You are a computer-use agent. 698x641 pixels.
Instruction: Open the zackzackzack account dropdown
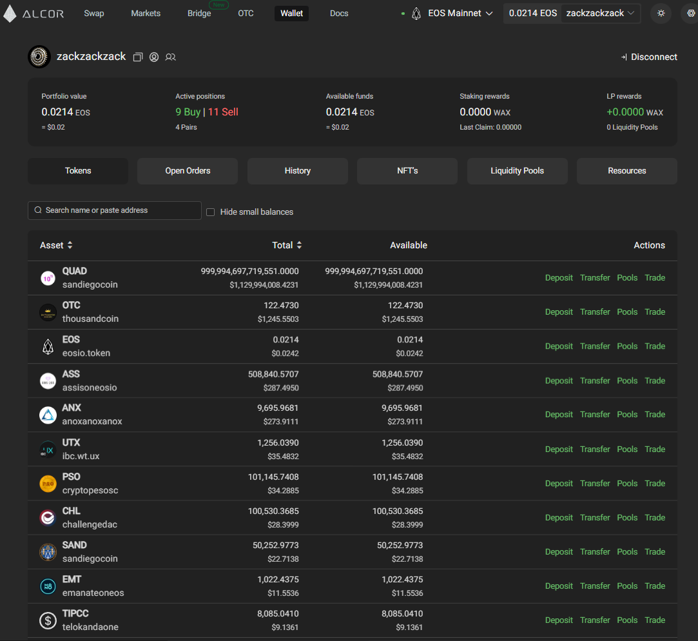[x=601, y=14]
